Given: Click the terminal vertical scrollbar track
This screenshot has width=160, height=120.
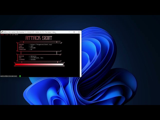Looking at the screenshot, I should tap(80, 55).
